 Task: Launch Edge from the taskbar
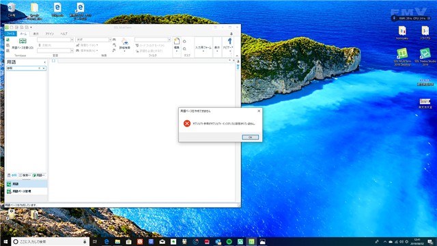pyautogui.click(x=107, y=241)
